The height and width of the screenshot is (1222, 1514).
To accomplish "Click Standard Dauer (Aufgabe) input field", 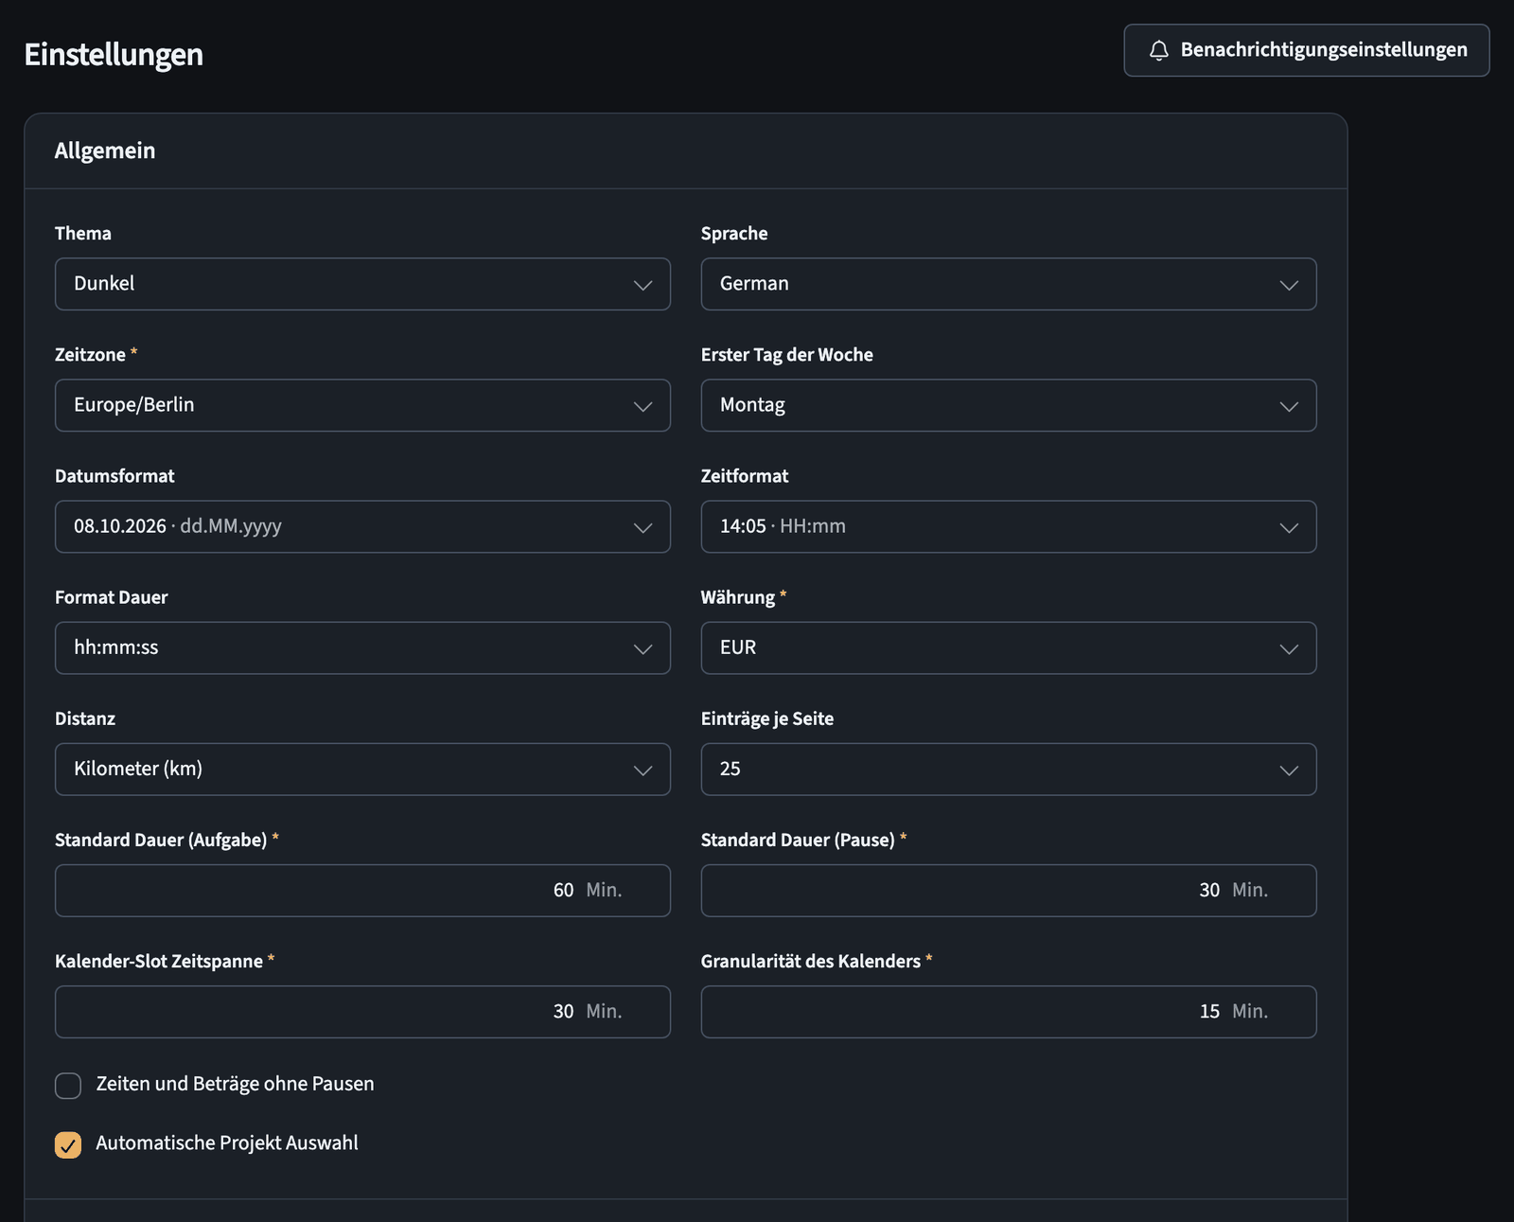I will pos(362,890).
